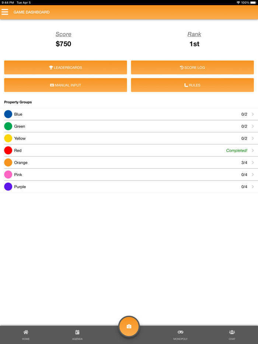Open the Leaderboards button
This screenshot has width=258, height=344.
66,68
